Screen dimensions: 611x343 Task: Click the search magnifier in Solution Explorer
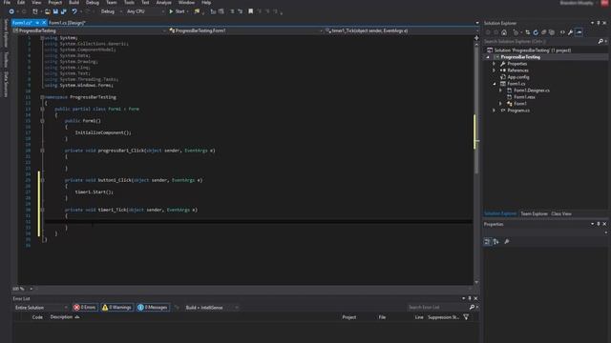coord(600,41)
